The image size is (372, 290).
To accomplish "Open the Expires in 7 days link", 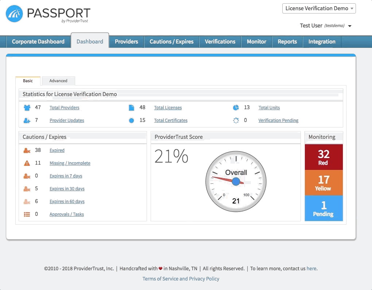I will coord(66,176).
